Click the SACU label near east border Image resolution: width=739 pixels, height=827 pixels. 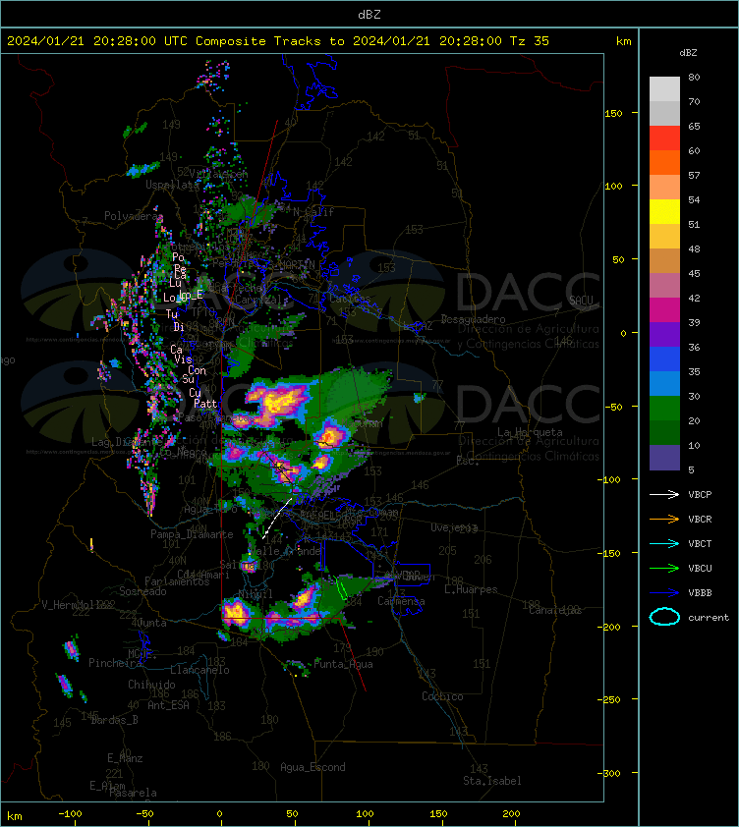click(x=581, y=301)
